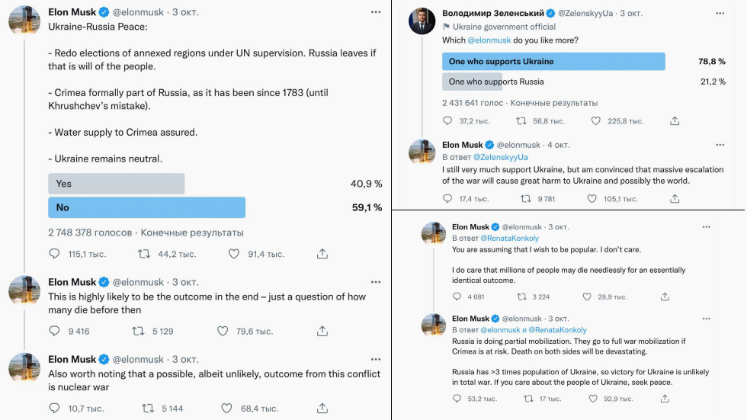Select 'One who supports Ukraine' poll option
This screenshot has height=420, width=747.
click(553, 62)
